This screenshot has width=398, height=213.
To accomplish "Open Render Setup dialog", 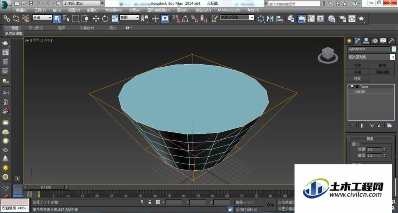I will (x=343, y=18).
